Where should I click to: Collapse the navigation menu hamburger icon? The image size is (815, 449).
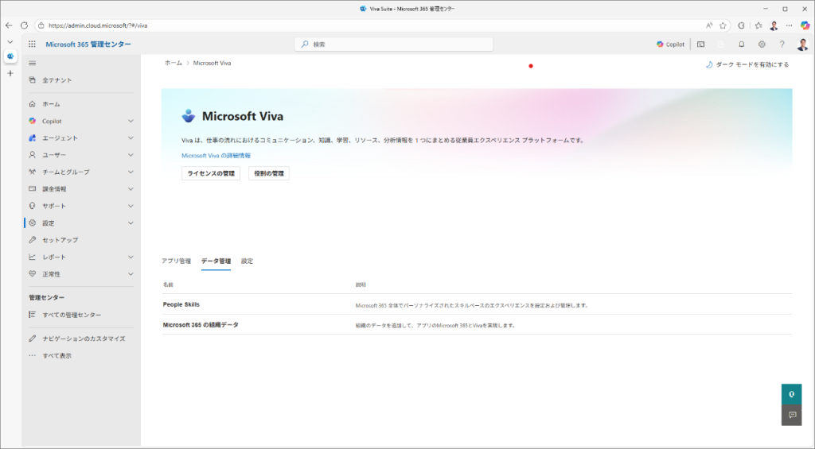click(x=32, y=63)
